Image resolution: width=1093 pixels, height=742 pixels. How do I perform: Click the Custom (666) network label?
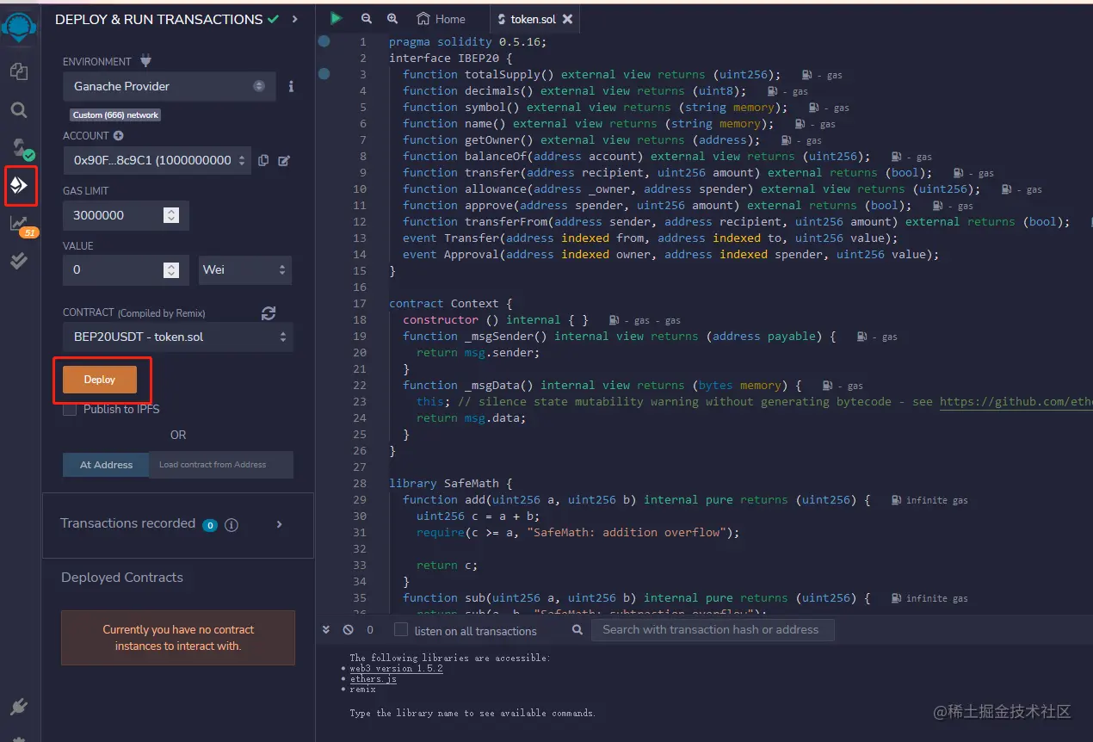(x=115, y=114)
